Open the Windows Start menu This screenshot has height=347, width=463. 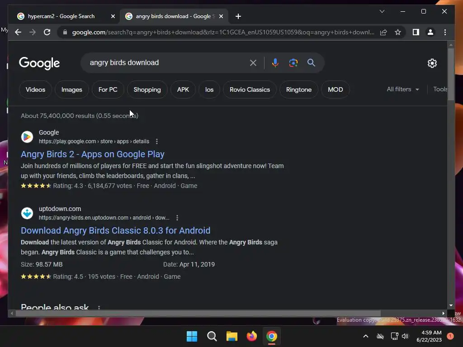coord(192,336)
